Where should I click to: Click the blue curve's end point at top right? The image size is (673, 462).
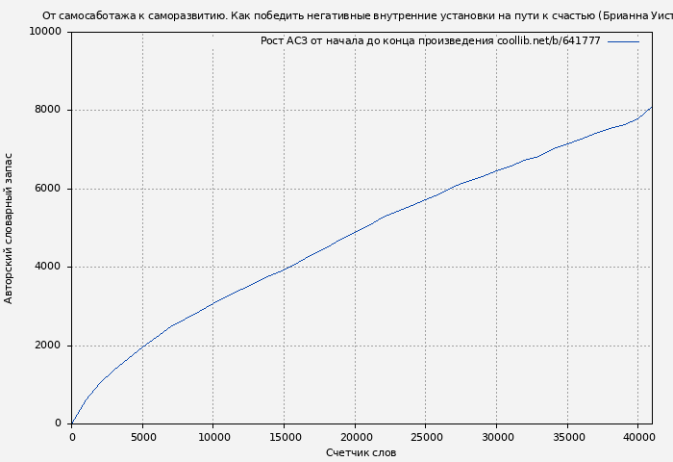pos(651,108)
